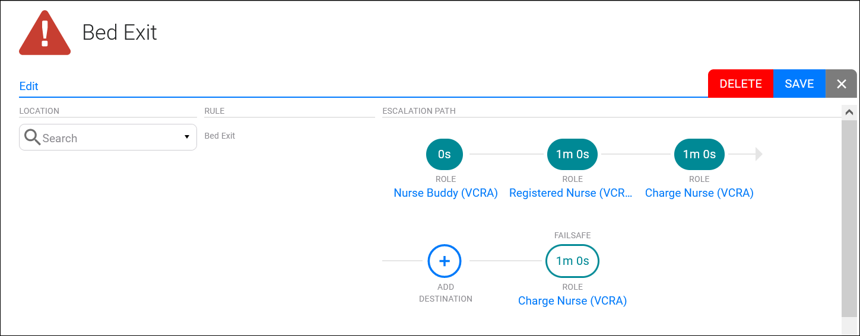Select the Failsafe 1m 0s outlined bubble
860x336 pixels.
point(572,261)
